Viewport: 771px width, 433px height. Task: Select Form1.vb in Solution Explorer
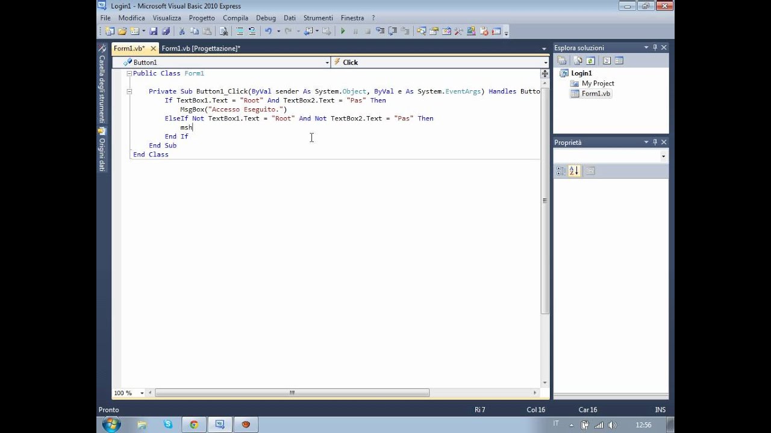(596, 94)
